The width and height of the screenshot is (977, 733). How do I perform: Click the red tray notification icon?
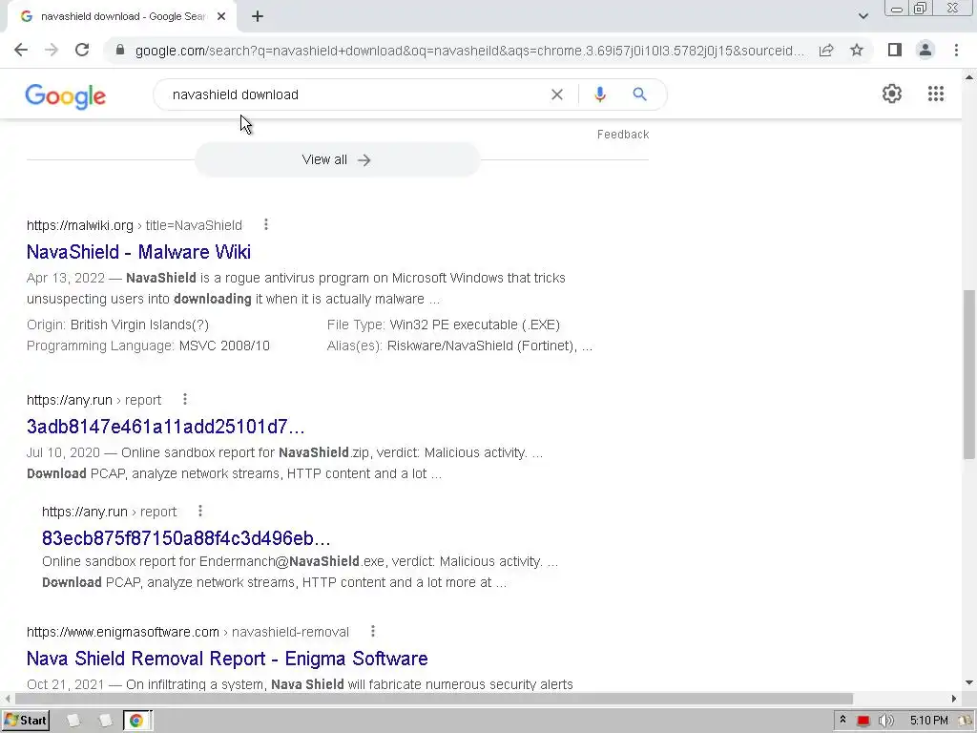click(x=863, y=721)
